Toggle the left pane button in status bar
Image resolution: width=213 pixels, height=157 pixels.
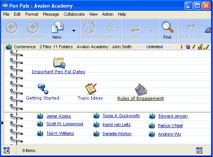point(7,150)
